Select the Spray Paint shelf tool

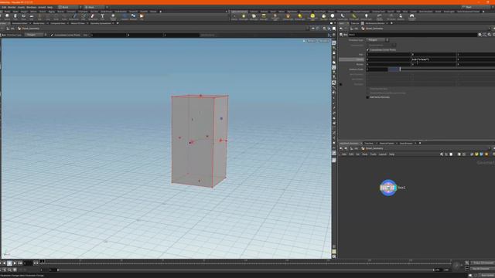(93, 17)
